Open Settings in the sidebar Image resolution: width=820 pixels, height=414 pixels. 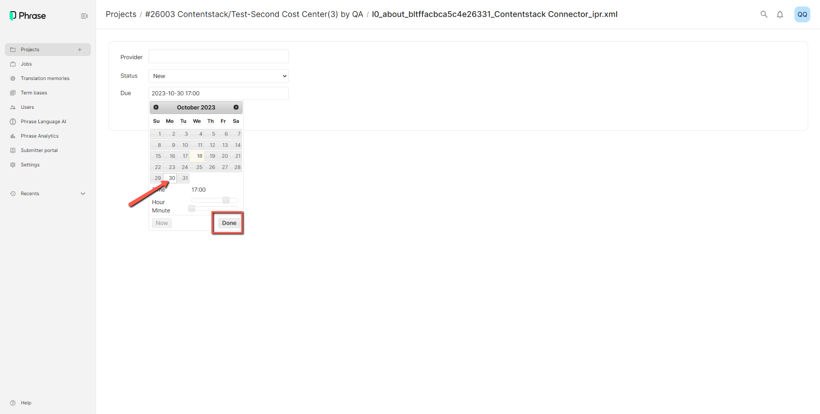[30, 165]
